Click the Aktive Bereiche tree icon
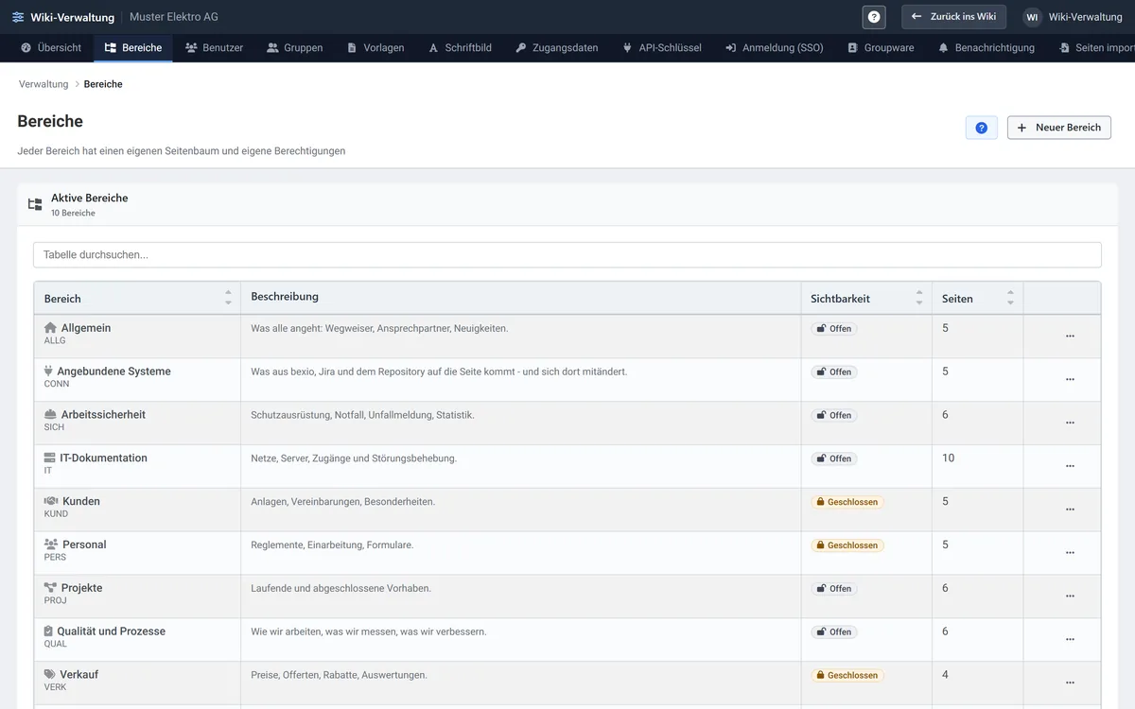 [x=35, y=204]
